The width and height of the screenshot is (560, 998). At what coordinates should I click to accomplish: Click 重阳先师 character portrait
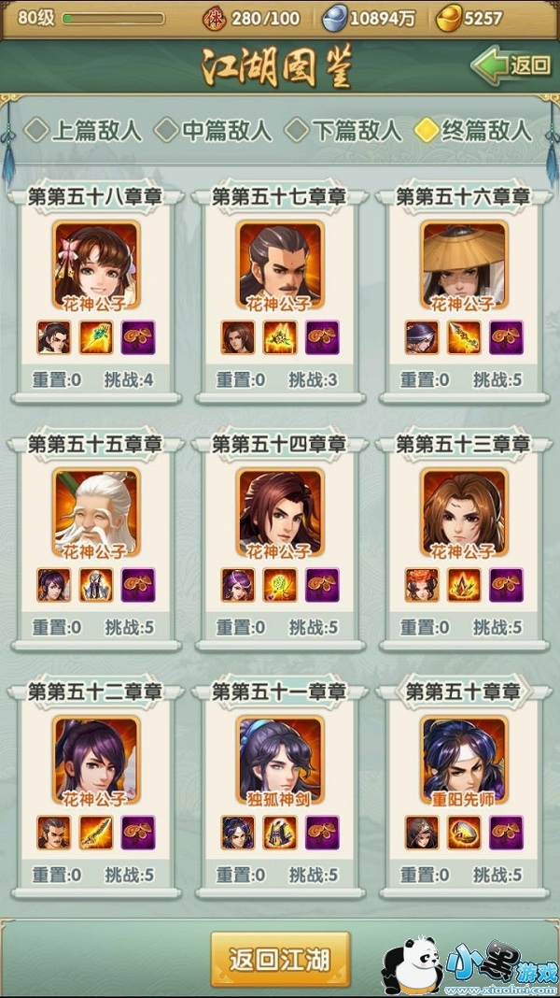[464, 761]
